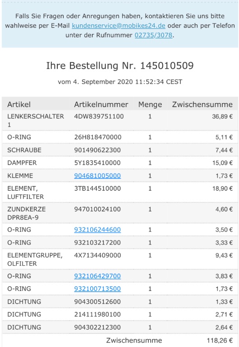Viewport: 239px width, 347px height.
Task: Open article number 932100713500 link
Action: [97, 289]
